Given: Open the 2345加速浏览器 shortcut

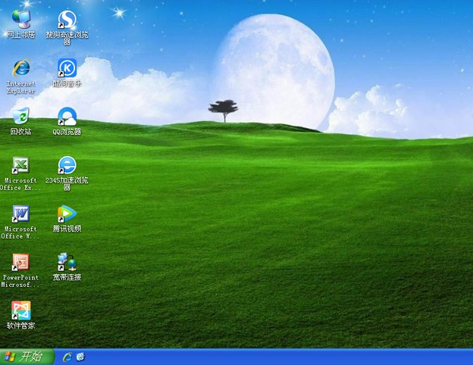Looking at the screenshot, I should click(67, 166).
